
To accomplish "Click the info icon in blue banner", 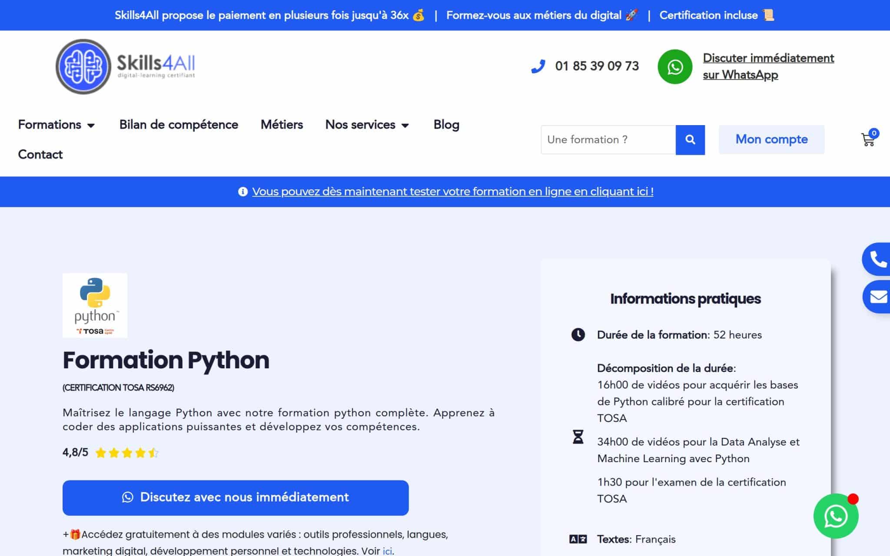I will (243, 192).
